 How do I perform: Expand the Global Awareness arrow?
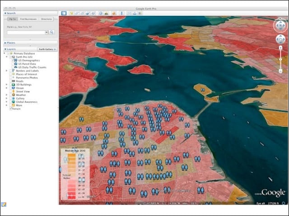click(x=7, y=102)
